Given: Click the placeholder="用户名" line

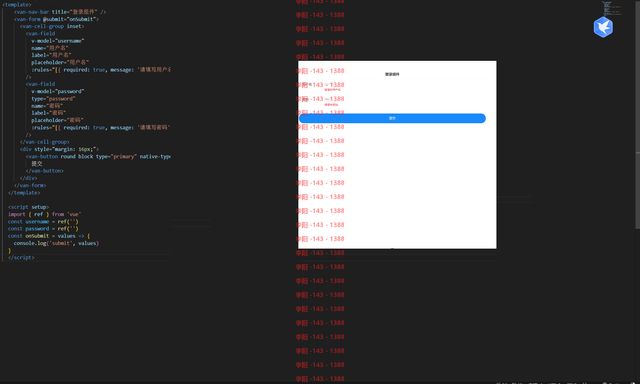Looking at the screenshot, I should (60, 62).
